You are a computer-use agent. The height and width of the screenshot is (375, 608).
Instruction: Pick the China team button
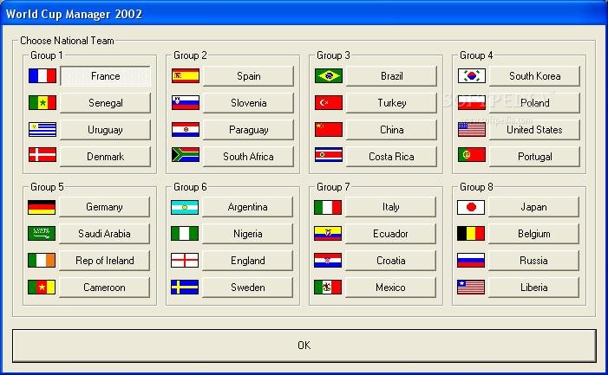(x=392, y=130)
